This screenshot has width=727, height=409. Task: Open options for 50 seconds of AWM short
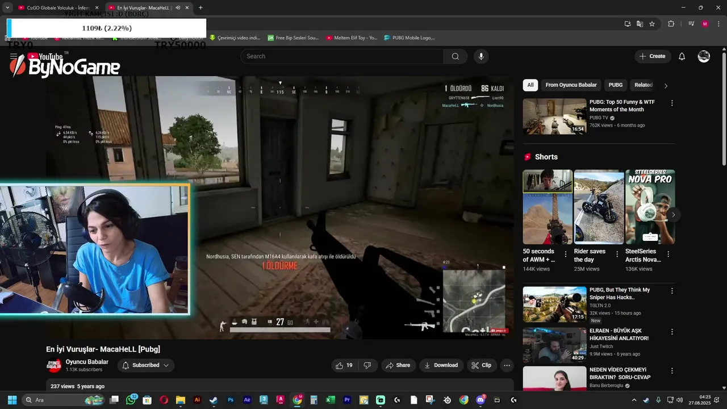(x=566, y=254)
